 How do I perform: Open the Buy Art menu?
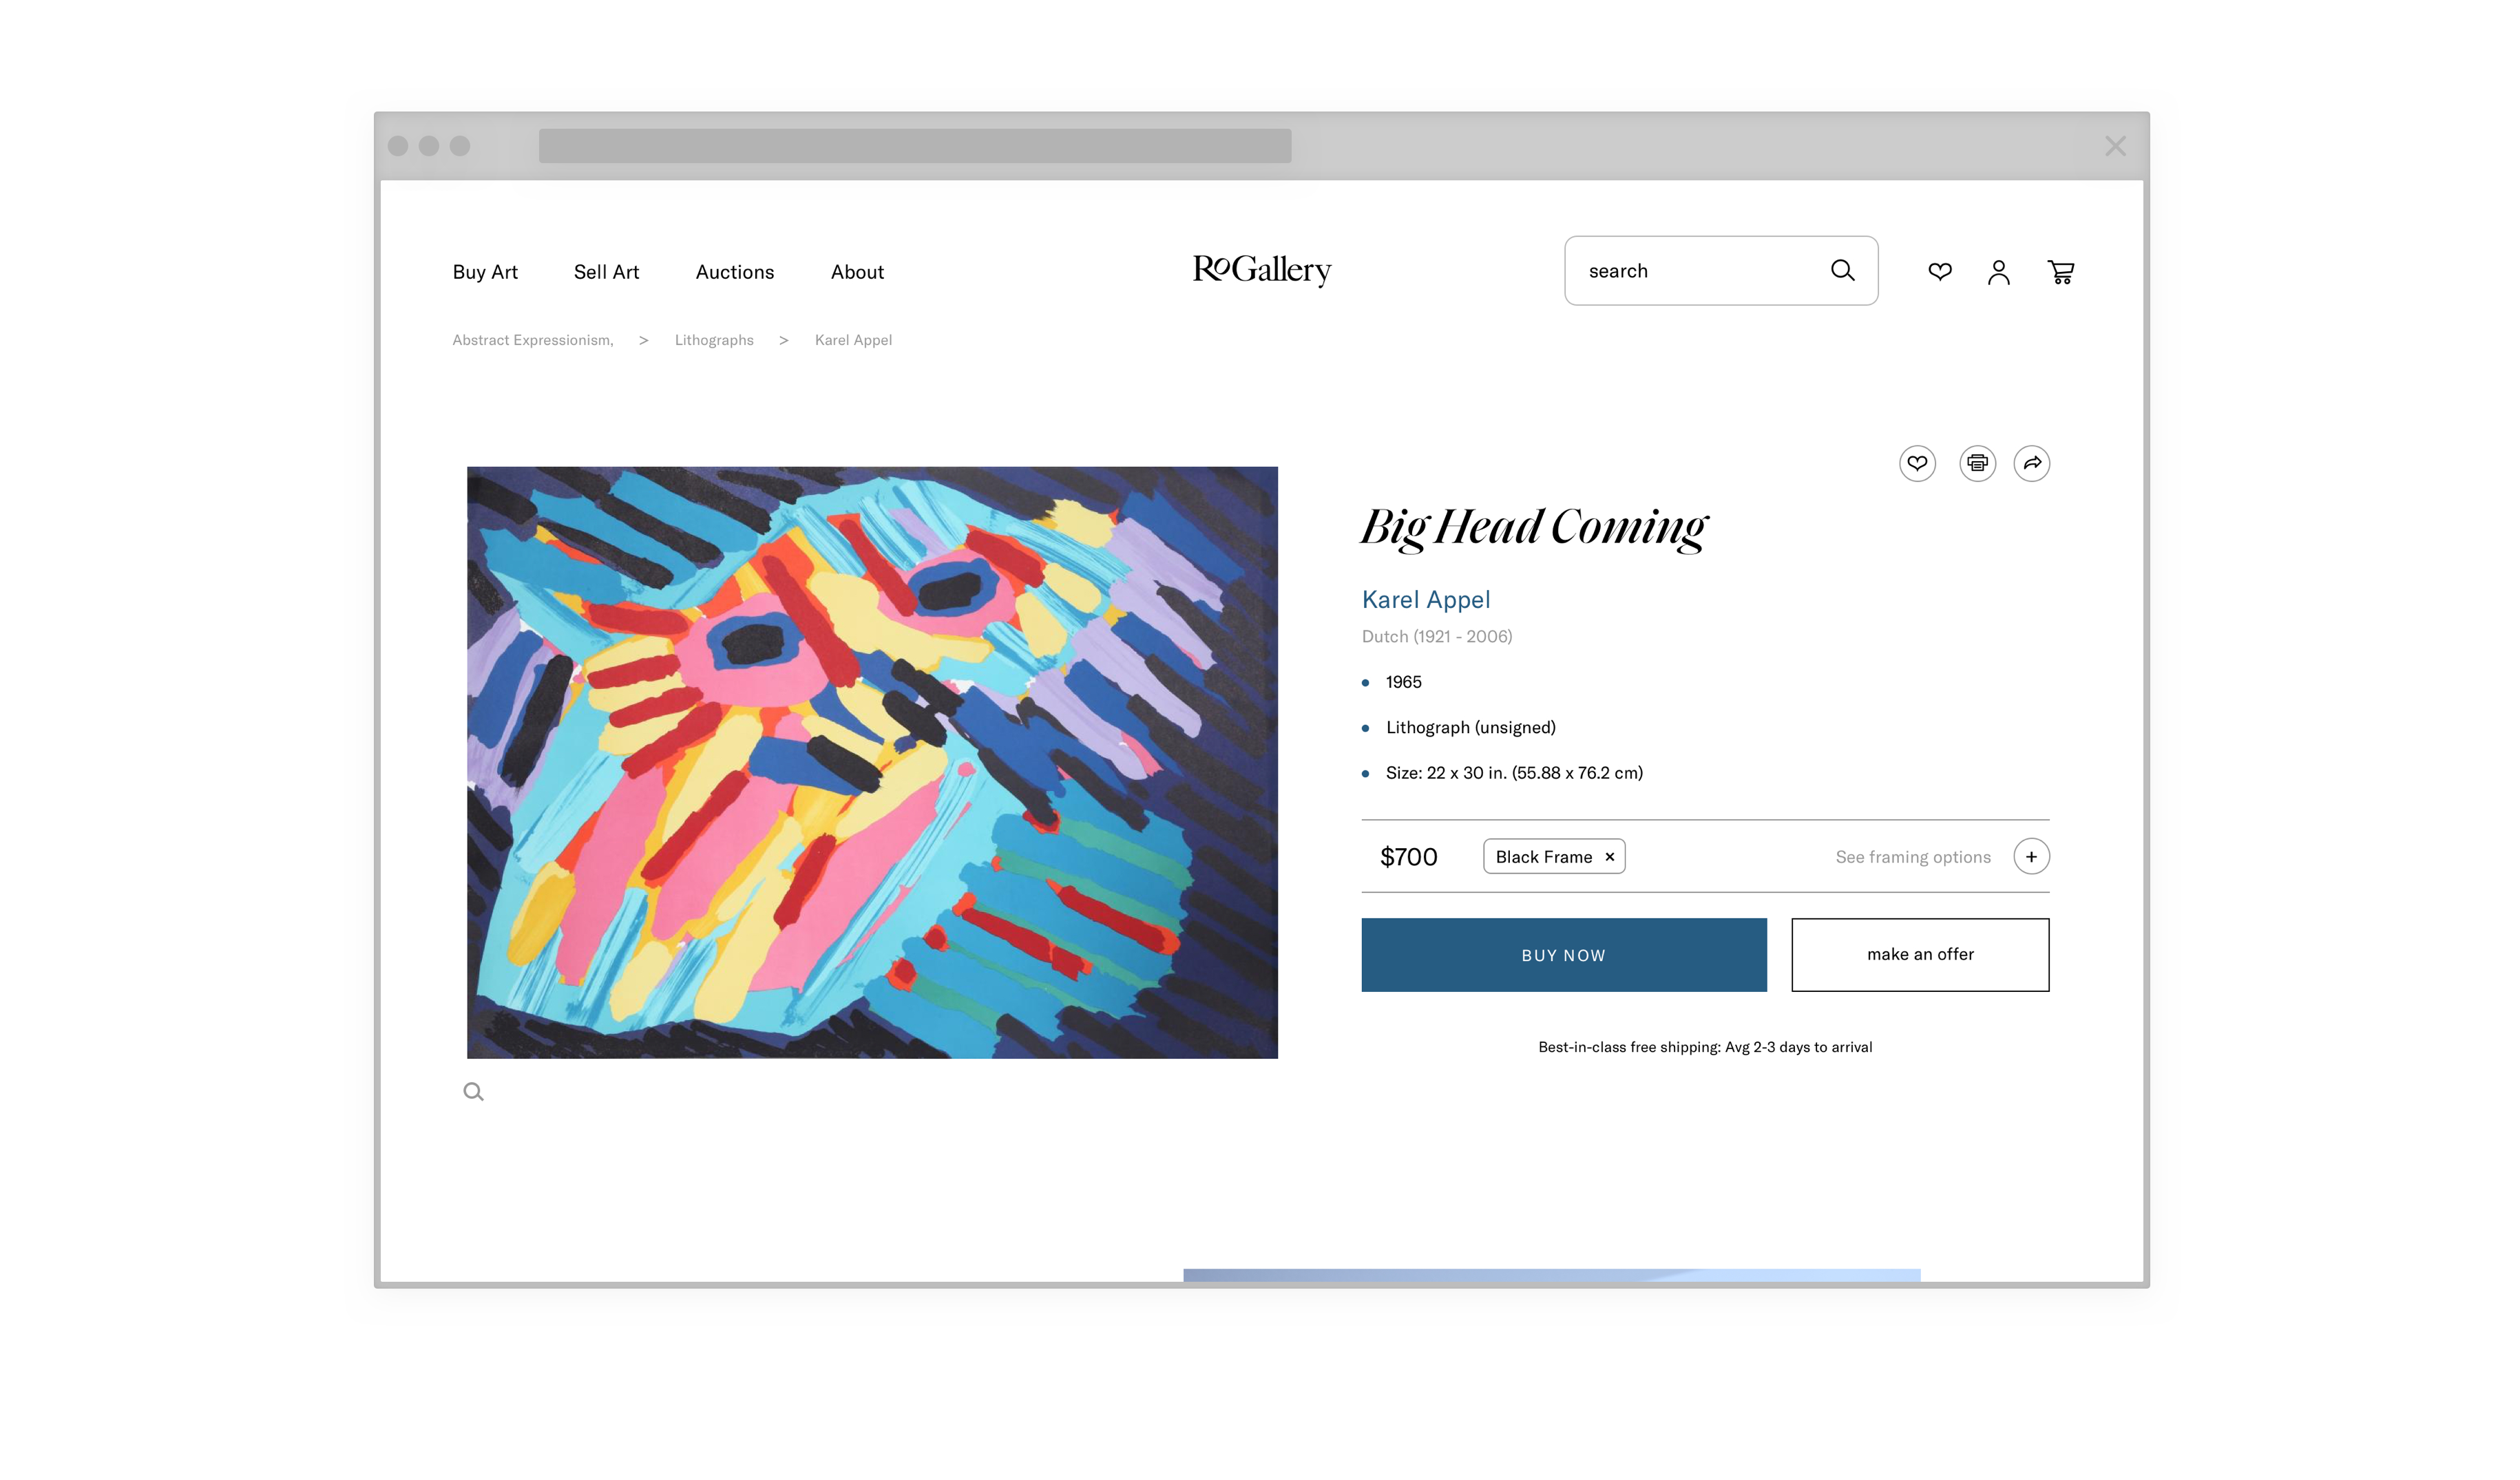485,272
